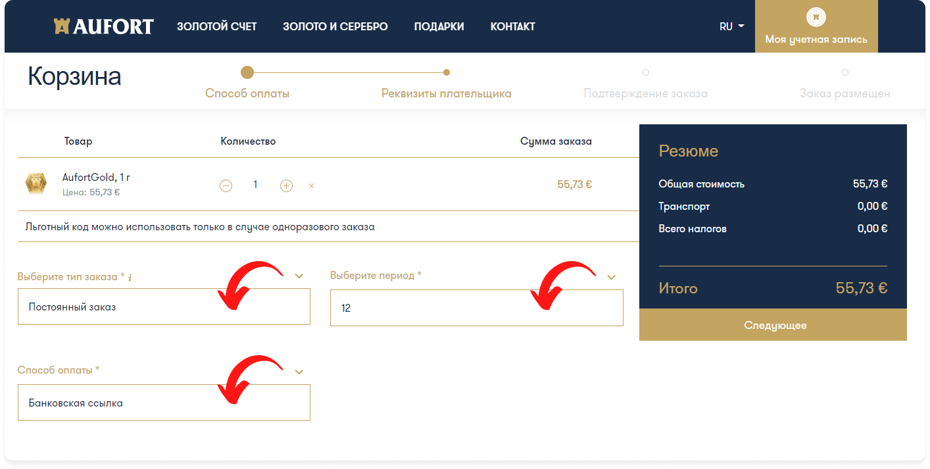Expand the Выберите тип заказа chevron
Screen dimensions: 930x469
point(299,276)
